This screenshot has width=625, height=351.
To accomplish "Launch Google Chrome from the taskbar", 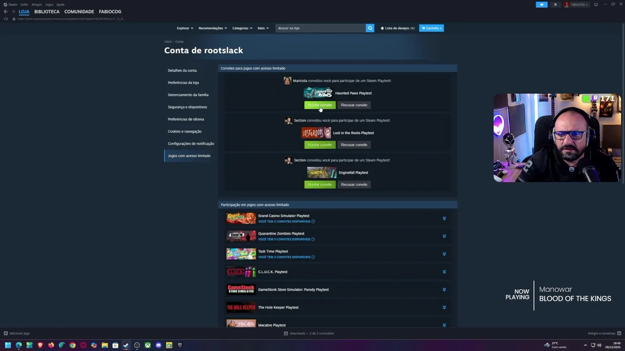I will [72, 345].
